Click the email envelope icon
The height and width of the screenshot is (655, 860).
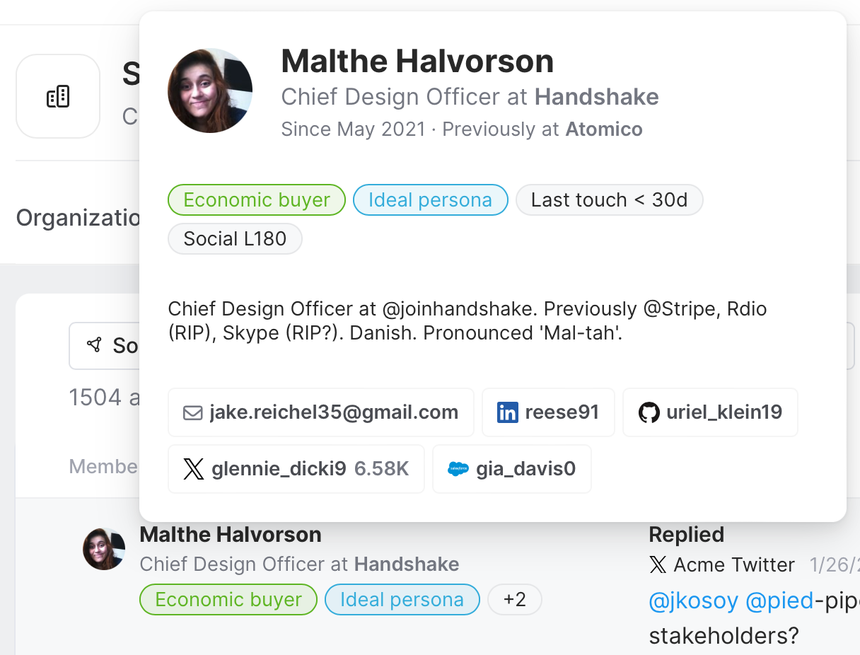192,412
